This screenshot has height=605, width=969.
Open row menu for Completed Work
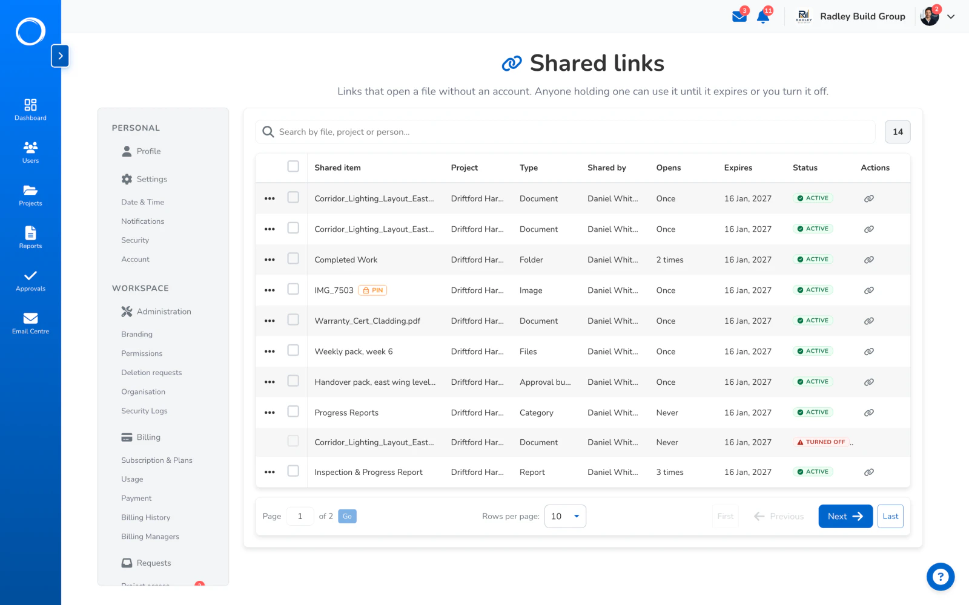pyautogui.click(x=270, y=260)
